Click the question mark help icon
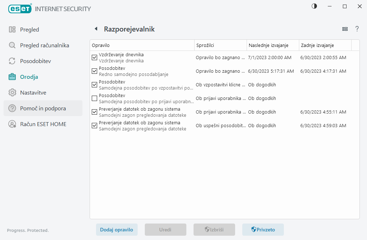The height and width of the screenshot is (240, 367). pyautogui.click(x=357, y=29)
